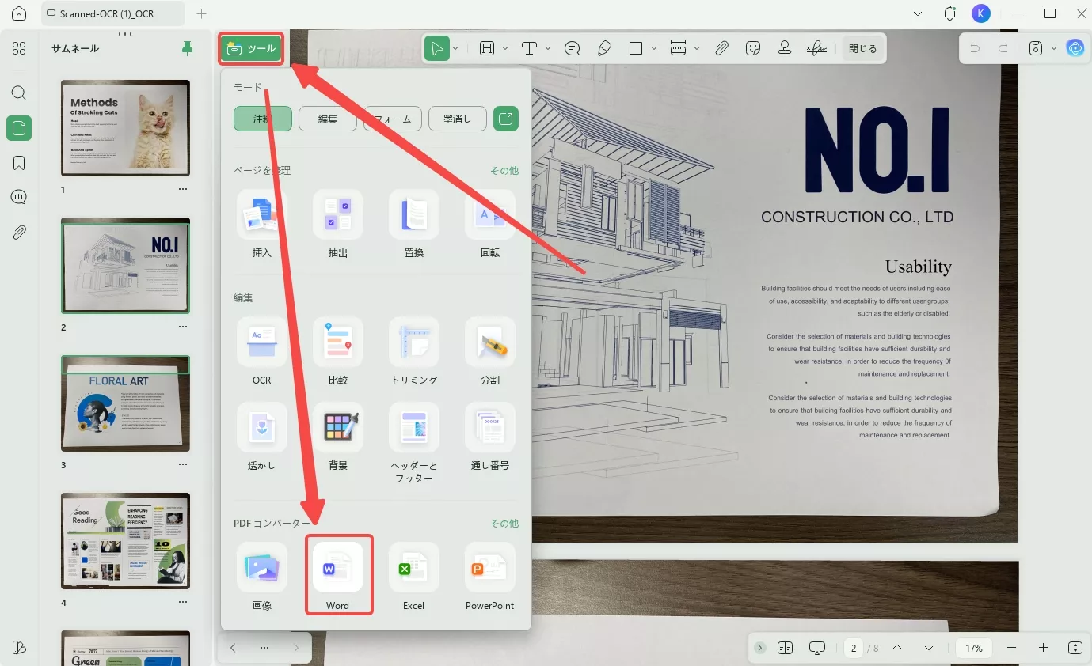Switch to 編集 edit mode
Viewport: 1092px width, 666px height.
(x=328, y=119)
